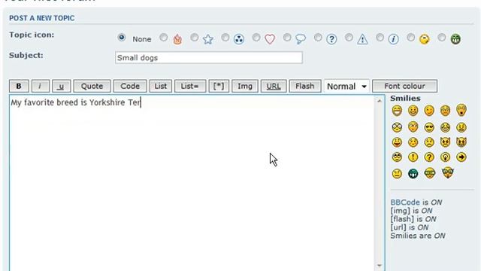Screen dimensions: 481x271
Task: Insert the laughing LOL smiley
Action: click(445, 127)
